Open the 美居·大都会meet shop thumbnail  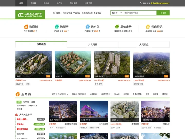(x=63, y=111)
